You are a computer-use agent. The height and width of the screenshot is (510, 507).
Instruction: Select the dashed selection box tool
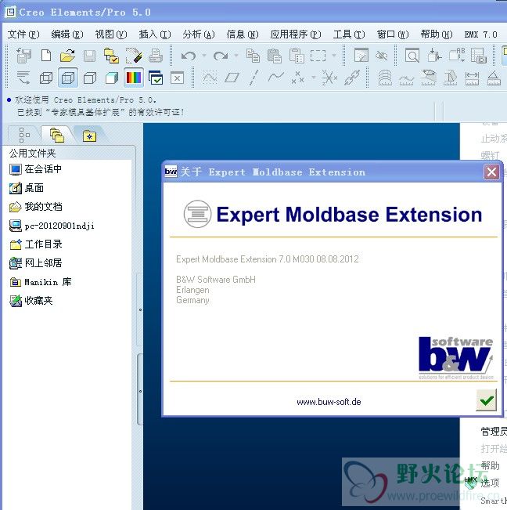pos(318,56)
